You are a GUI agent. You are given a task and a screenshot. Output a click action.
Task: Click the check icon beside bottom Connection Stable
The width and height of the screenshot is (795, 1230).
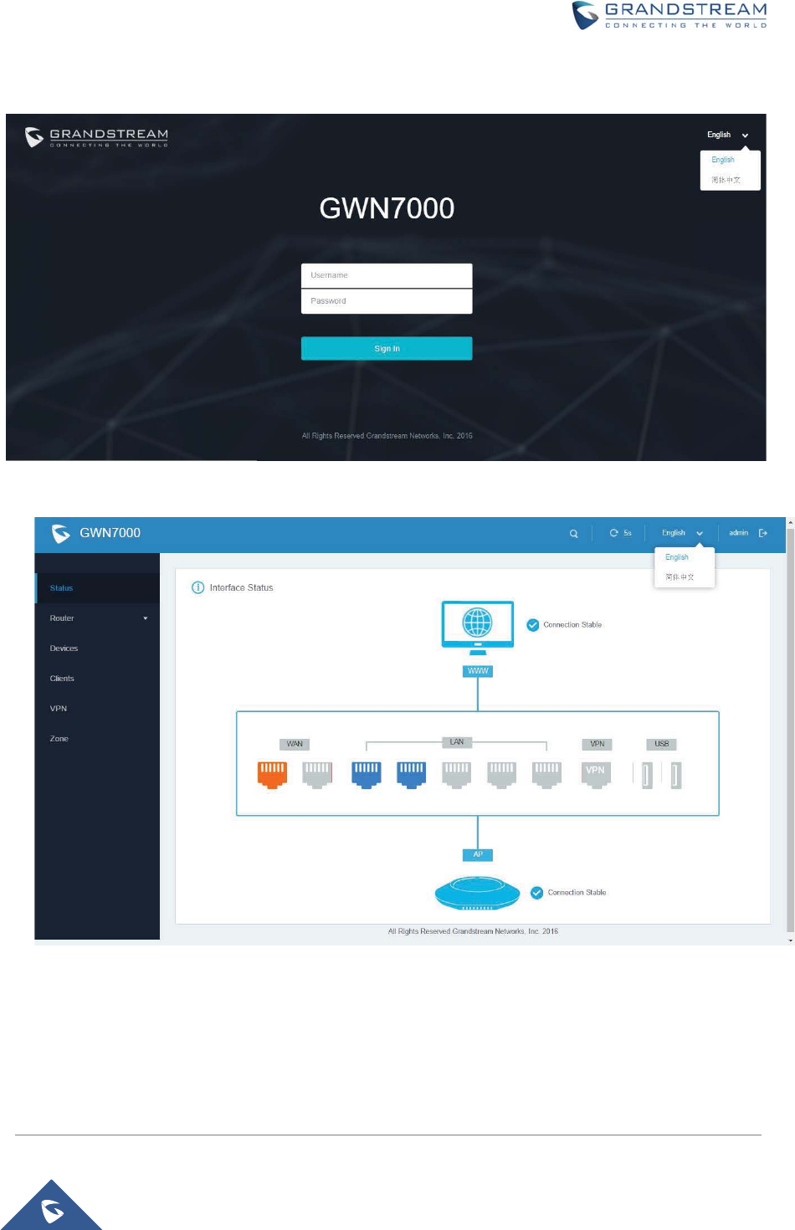pos(537,893)
